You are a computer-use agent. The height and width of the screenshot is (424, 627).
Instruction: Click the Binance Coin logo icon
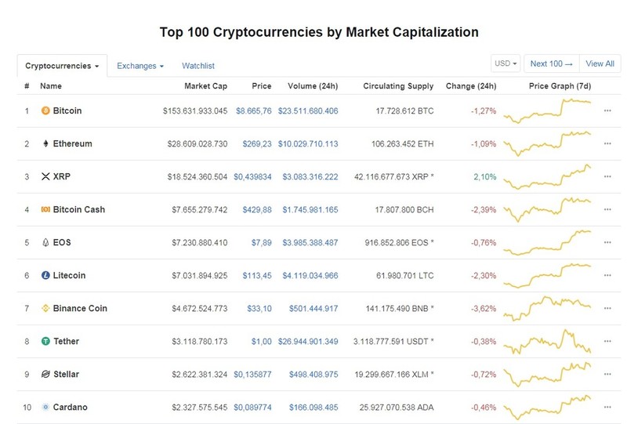pos(45,309)
